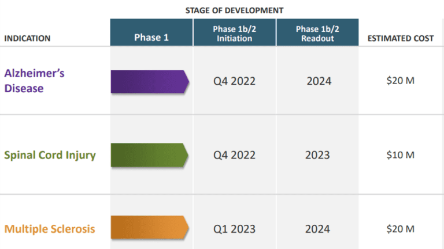Open the Multiple Sclerosis indication label
This screenshot has width=444, height=249.
pyautogui.click(x=50, y=229)
